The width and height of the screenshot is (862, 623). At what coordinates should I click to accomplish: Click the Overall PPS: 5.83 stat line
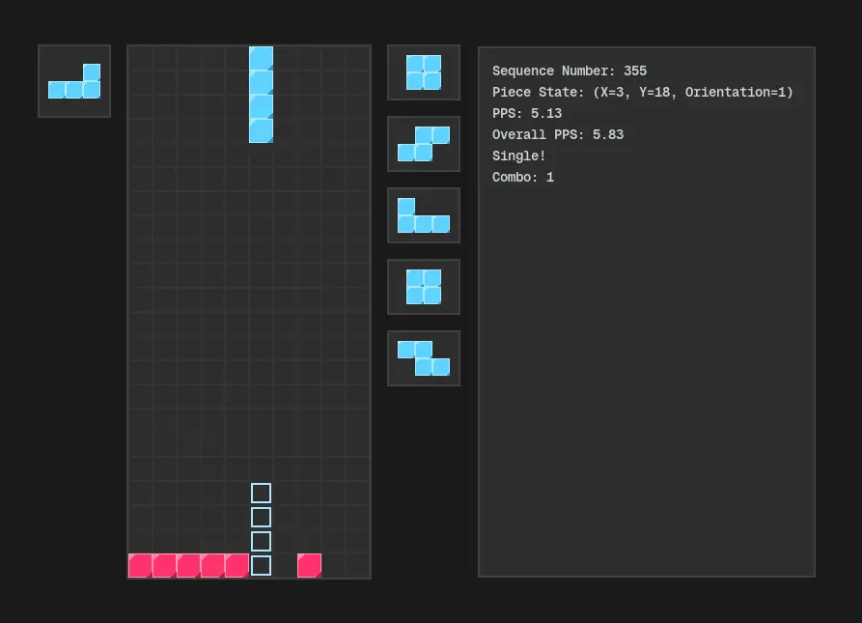click(x=558, y=134)
